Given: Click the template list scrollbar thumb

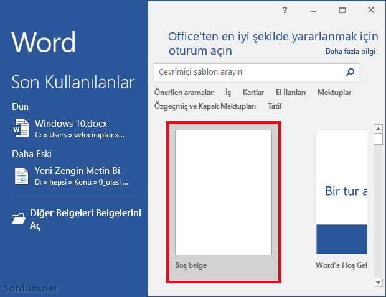Looking at the screenshot, I should click(378, 139).
